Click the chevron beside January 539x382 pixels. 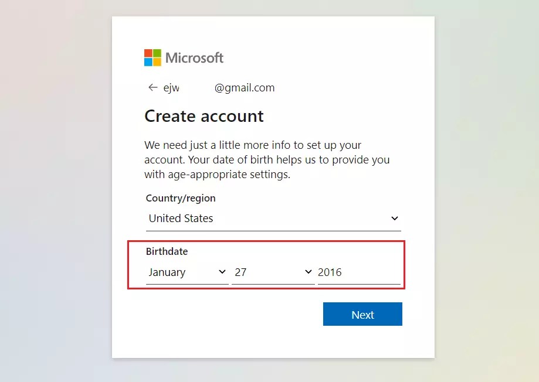click(x=222, y=271)
